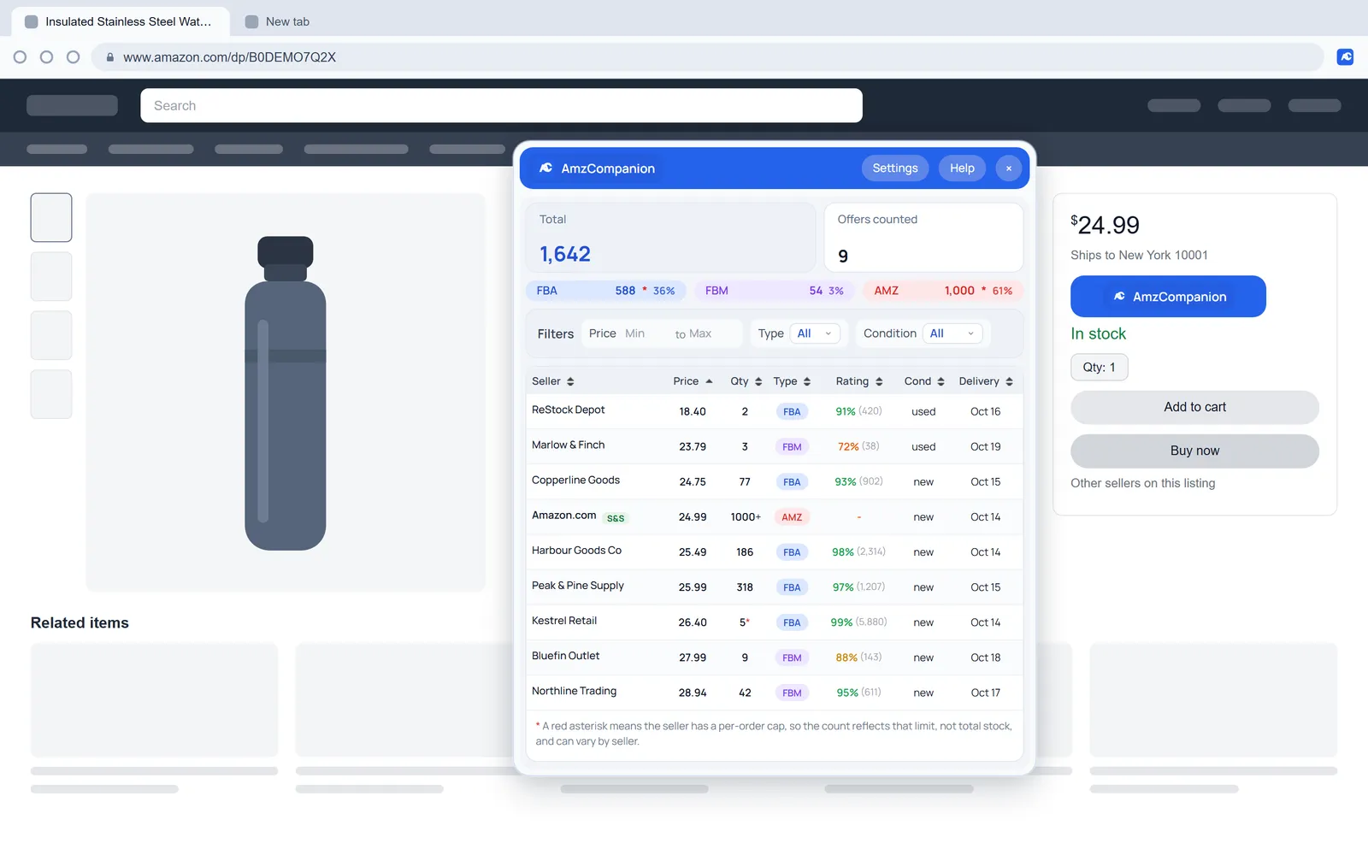Click the 1000+ quantity for Amazon.com
1368x855 pixels.
pos(745,517)
